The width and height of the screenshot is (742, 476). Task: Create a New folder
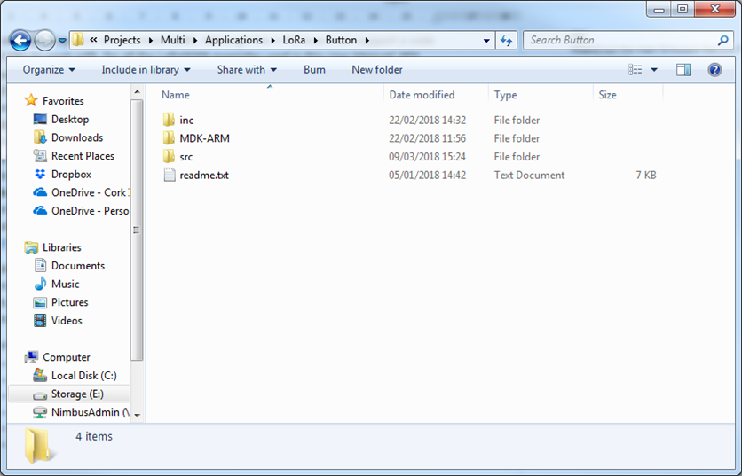[x=377, y=70]
